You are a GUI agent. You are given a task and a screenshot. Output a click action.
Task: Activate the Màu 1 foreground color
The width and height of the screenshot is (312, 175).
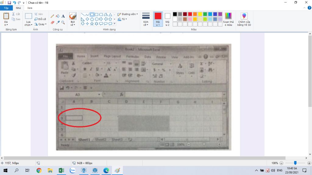158,19
